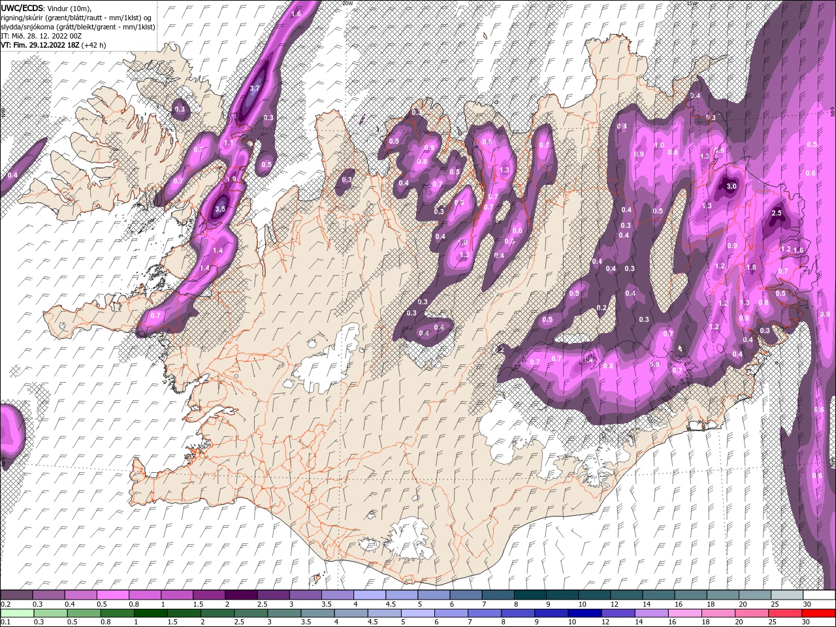Select the 1.0 precipitation value in the northeast
The image size is (836, 627).
(x=659, y=146)
